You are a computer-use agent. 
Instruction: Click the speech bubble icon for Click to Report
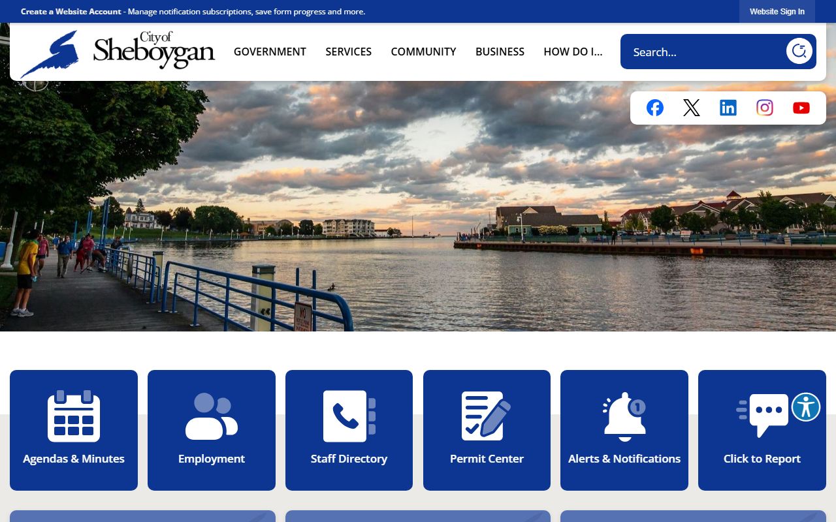(x=762, y=415)
